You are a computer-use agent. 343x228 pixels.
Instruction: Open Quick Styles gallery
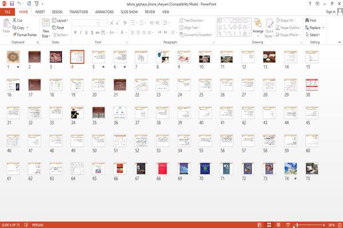tap(269, 29)
